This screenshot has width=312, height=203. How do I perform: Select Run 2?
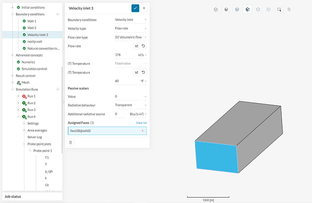[x=32, y=103]
